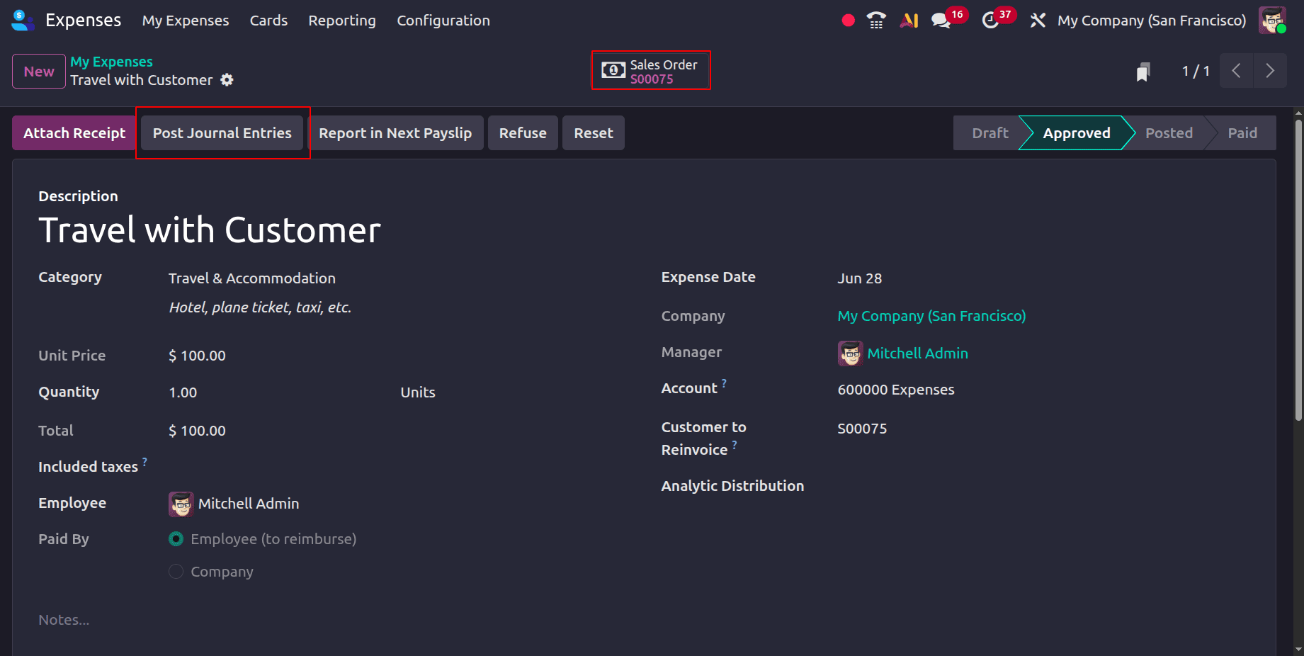Go to previous record arrow

pos(1237,71)
